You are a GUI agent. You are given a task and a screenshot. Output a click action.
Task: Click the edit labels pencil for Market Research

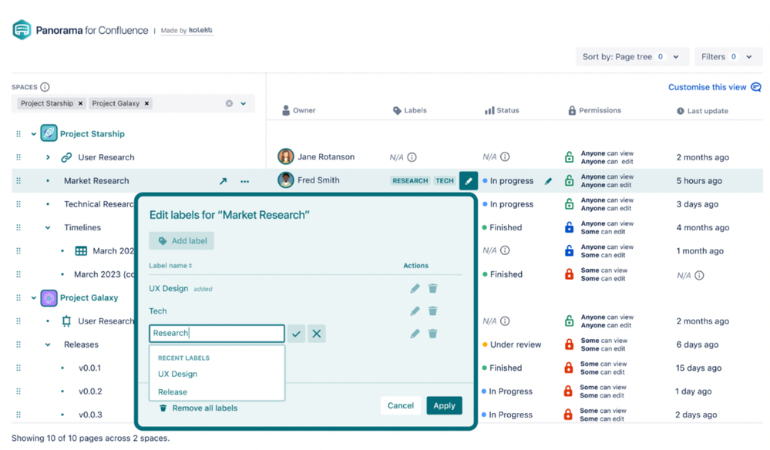(469, 180)
